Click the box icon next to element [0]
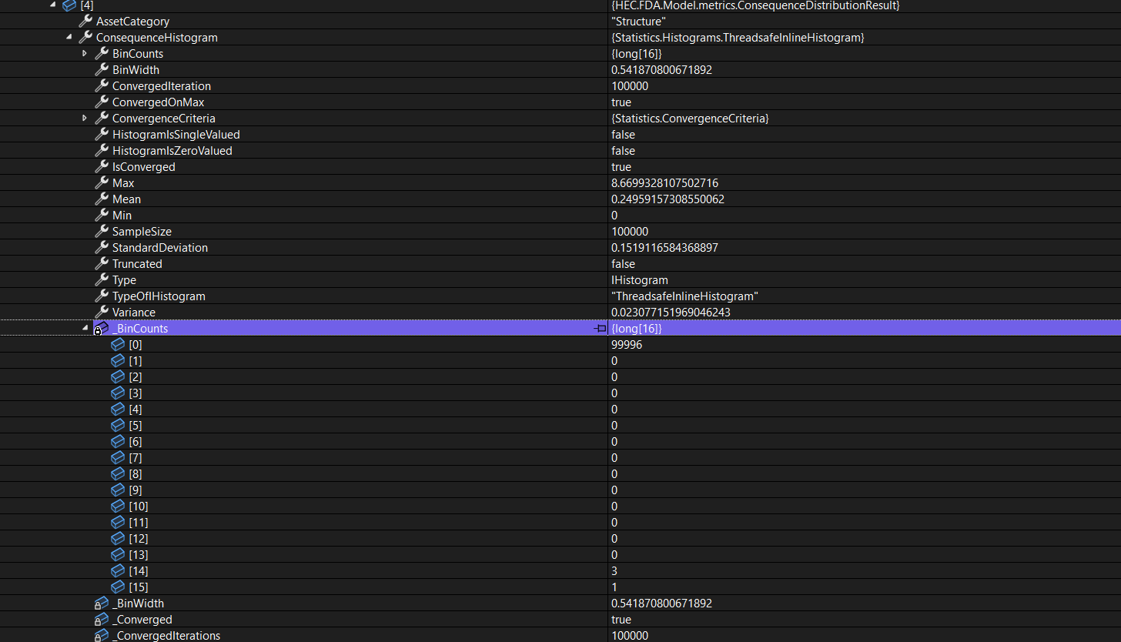 click(x=117, y=344)
